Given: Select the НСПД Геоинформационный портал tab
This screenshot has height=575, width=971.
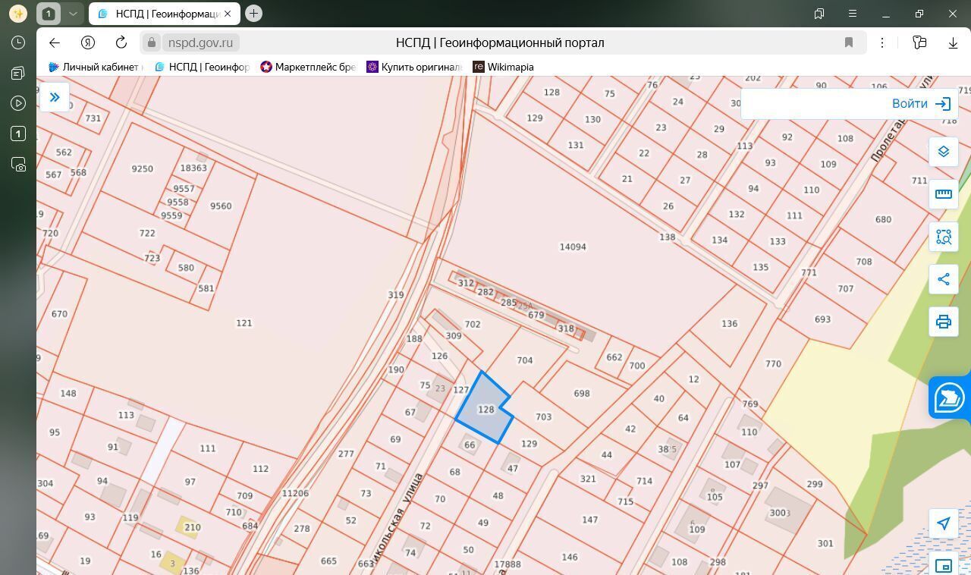Looking at the screenshot, I should (164, 14).
